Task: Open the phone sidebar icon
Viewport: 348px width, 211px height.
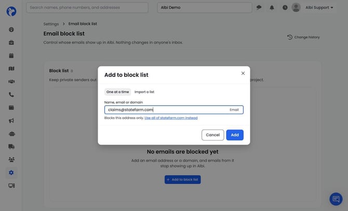Action: point(11,94)
